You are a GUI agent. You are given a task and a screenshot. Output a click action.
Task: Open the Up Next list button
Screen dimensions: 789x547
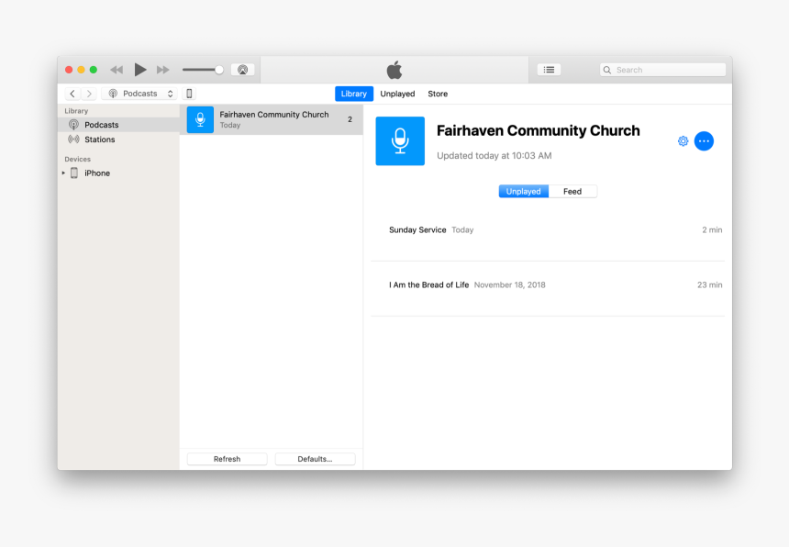coord(549,70)
